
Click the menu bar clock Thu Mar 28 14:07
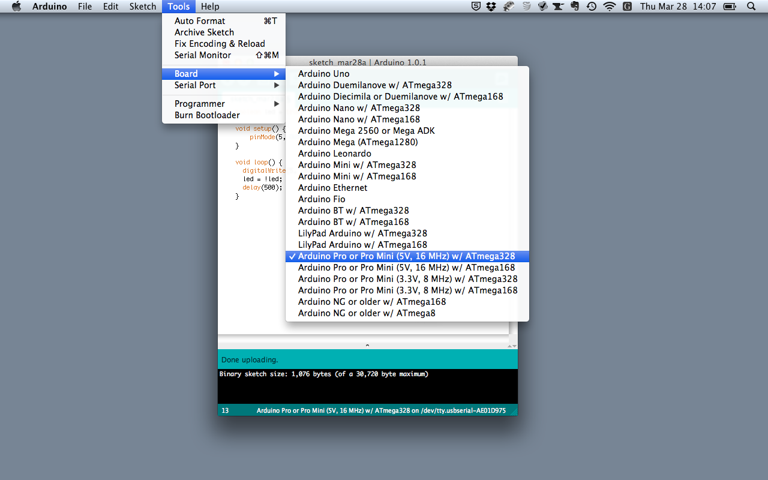pos(678,7)
